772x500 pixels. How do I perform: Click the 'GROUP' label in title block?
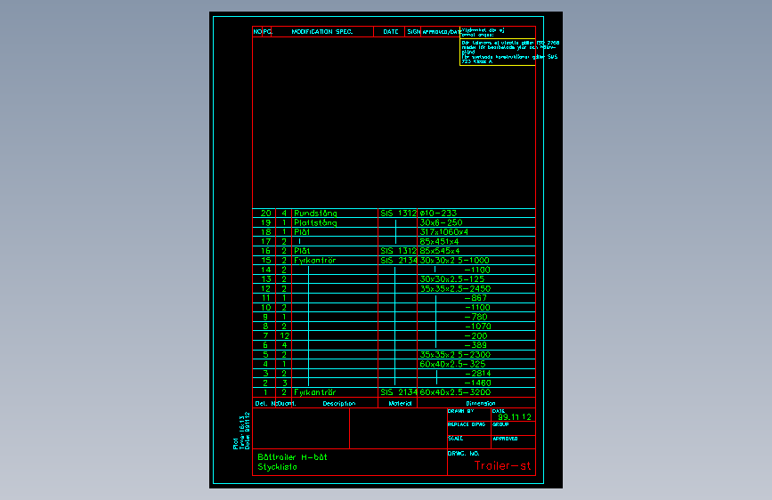pos(500,424)
